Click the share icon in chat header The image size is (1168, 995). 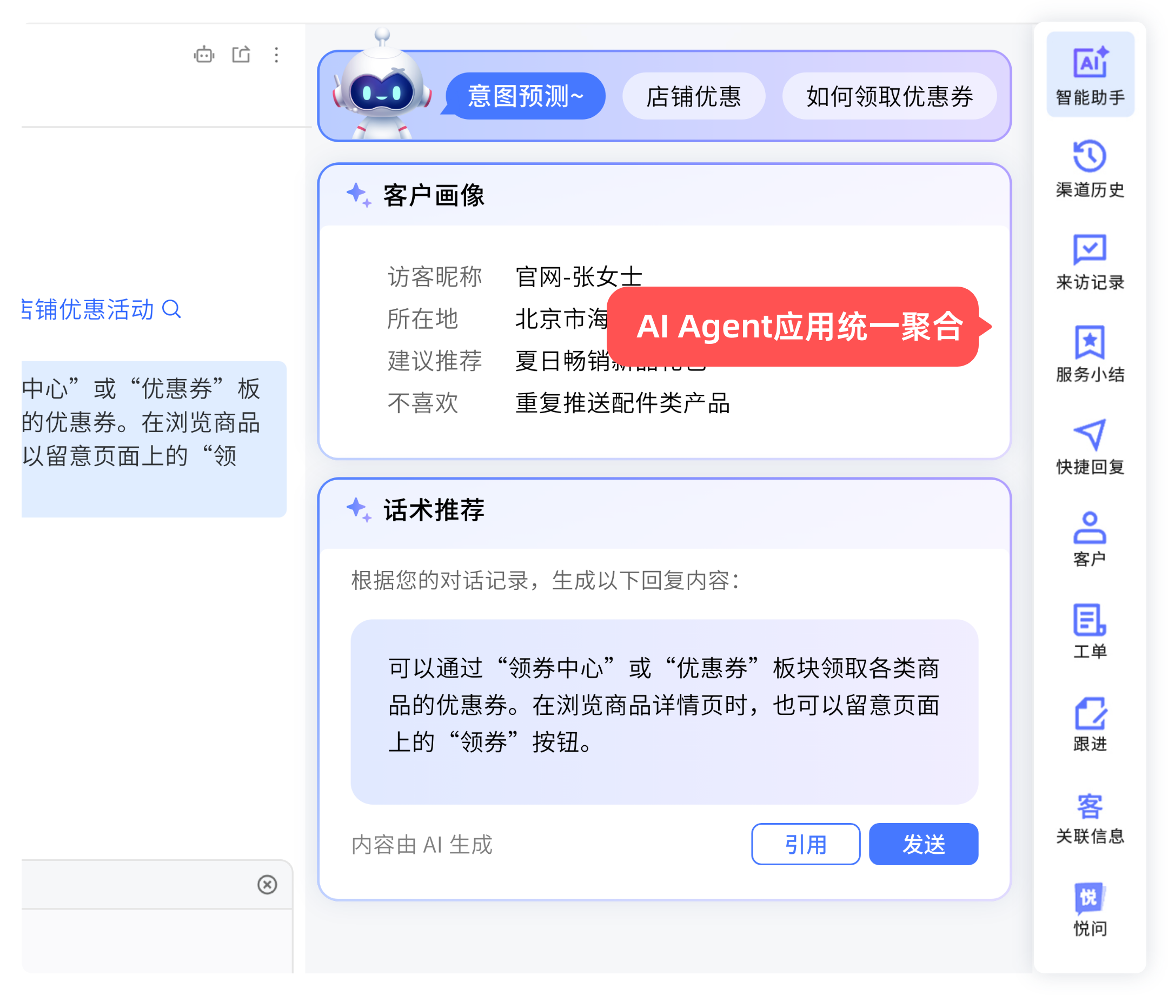[241, 55]
